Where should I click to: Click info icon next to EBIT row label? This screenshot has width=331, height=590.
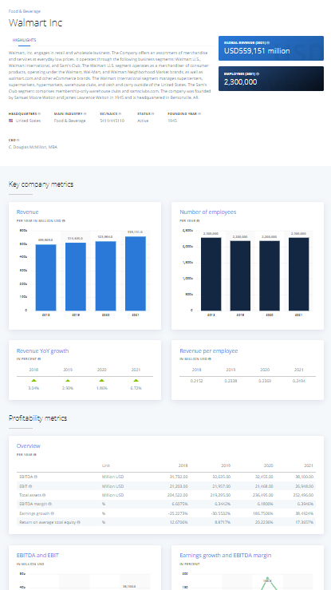click(x=30, y=486)
